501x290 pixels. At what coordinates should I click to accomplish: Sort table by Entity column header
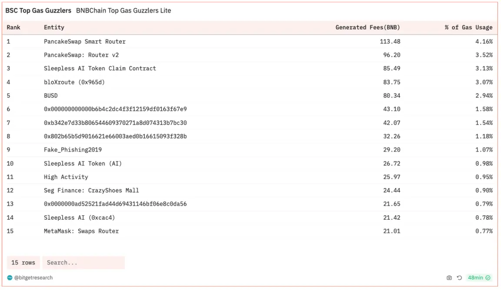pyautogui.click(x=54, y=27)
